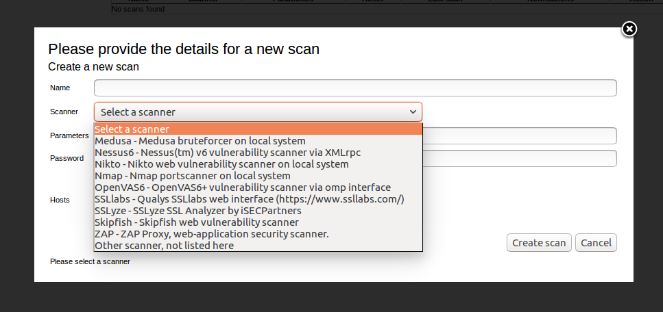The height and width of the screenshot is (312, 663).
Task: Click the Name input field
Action: point(355,88)
